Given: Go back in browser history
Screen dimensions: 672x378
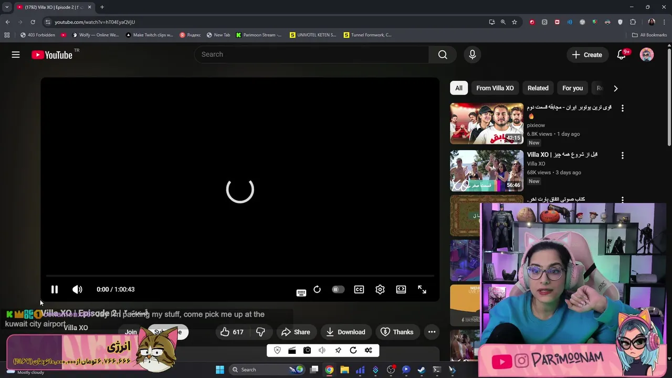Looking at the screenshot, I should click(7, 22).
